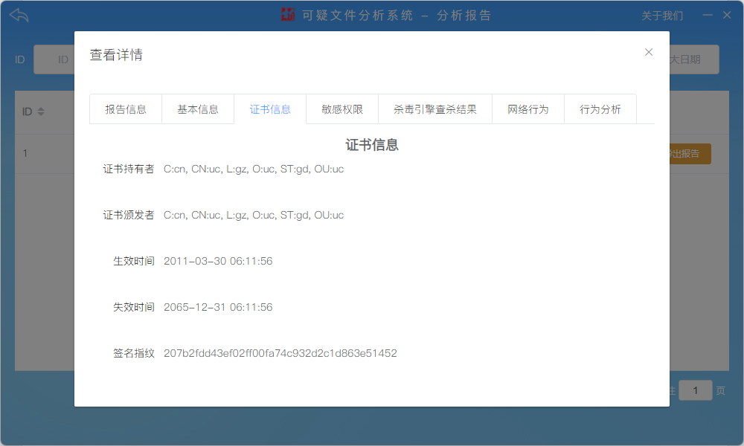Screen dimensions: 744x446
Task: Open the 基本信息 tab
Action: coord(198,109)
